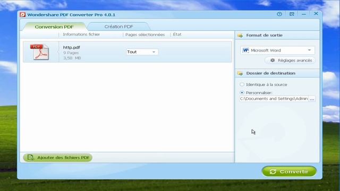Image resolution: width=340 pixels, height=191 pixels.
Task: Start conversion with Convertir button
Action: pyautogui.click(x=289, y=171)
